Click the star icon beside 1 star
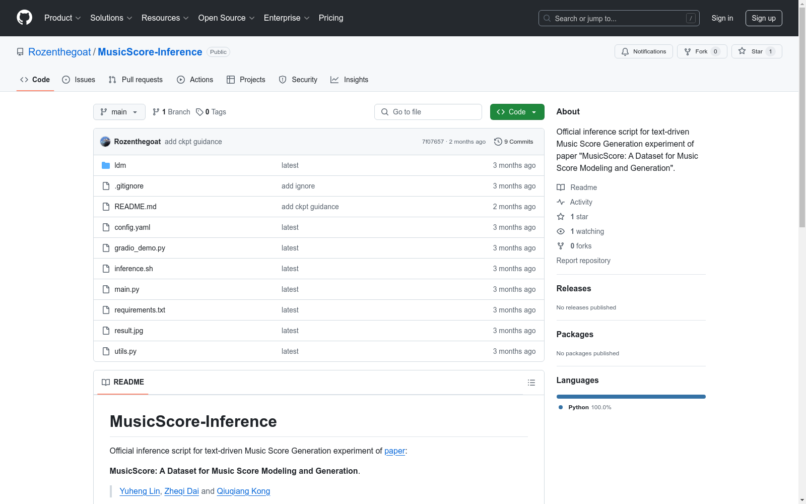806x504 pixels. click(561, 217)
